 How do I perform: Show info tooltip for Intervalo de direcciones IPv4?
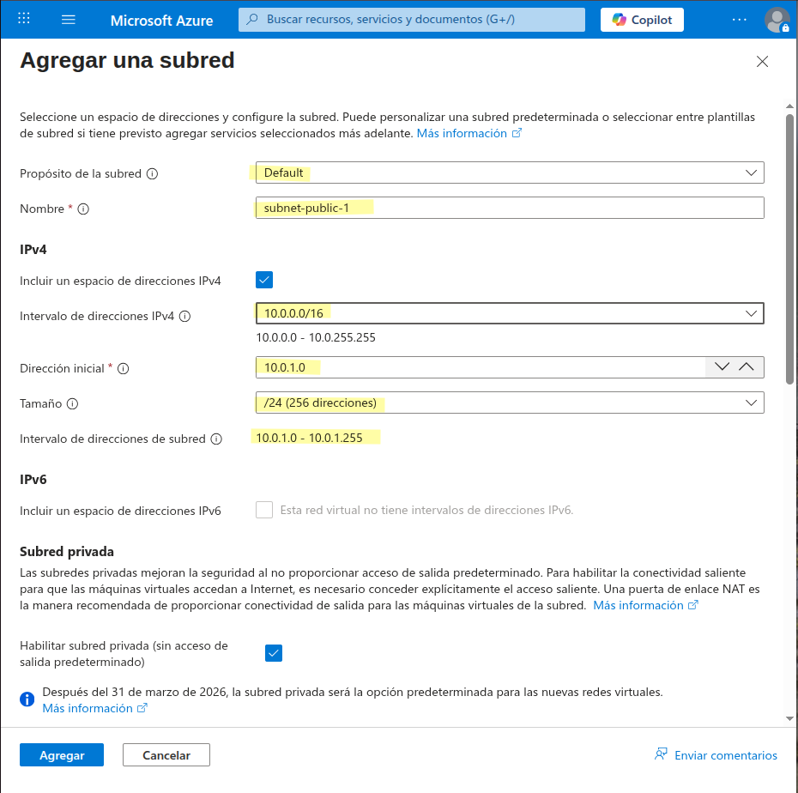coord(185,317)
